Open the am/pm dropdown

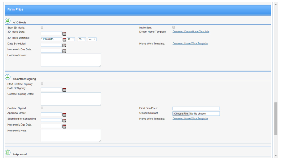pyautogui.click(x=92, y=39)
